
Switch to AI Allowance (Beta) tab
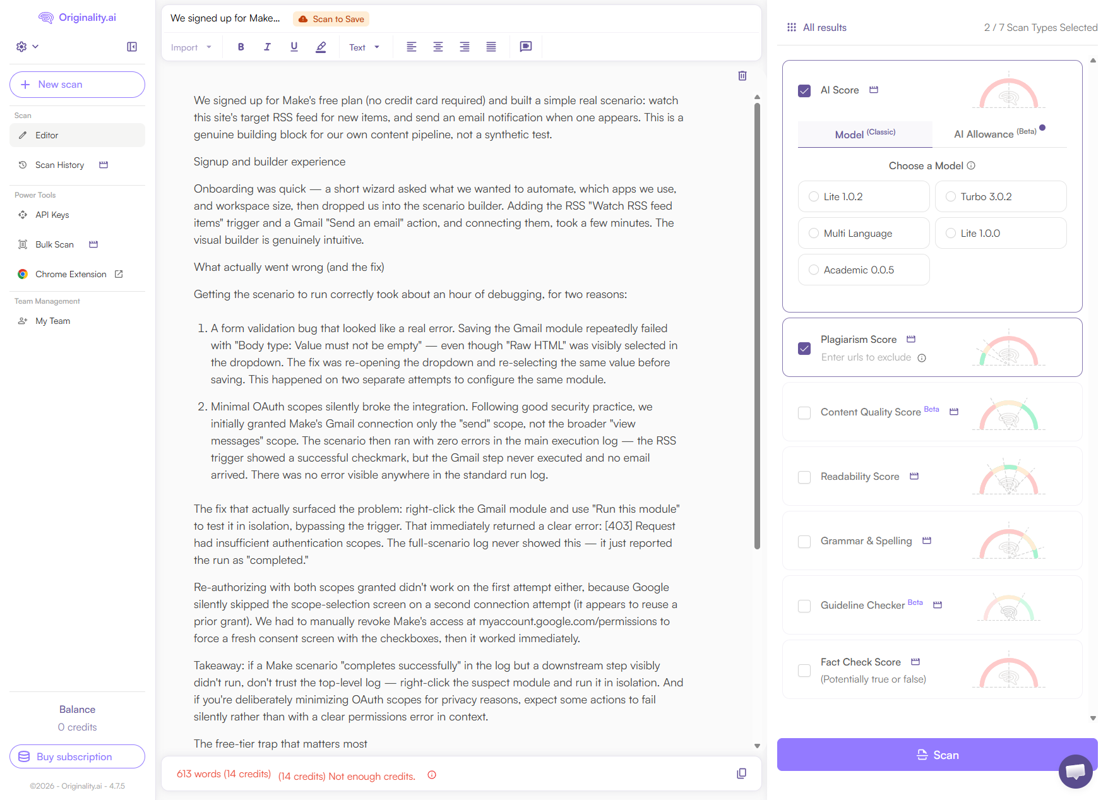tap(999, 134)
